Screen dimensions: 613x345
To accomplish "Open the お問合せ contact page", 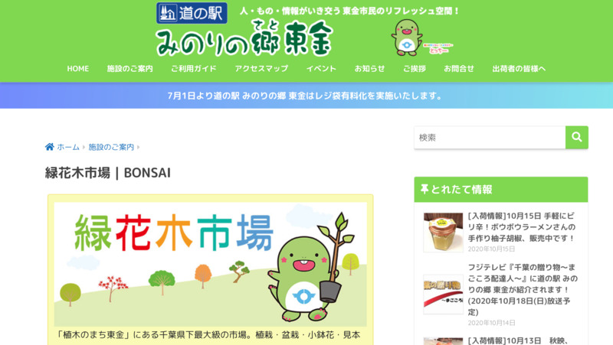I will 458,69.
